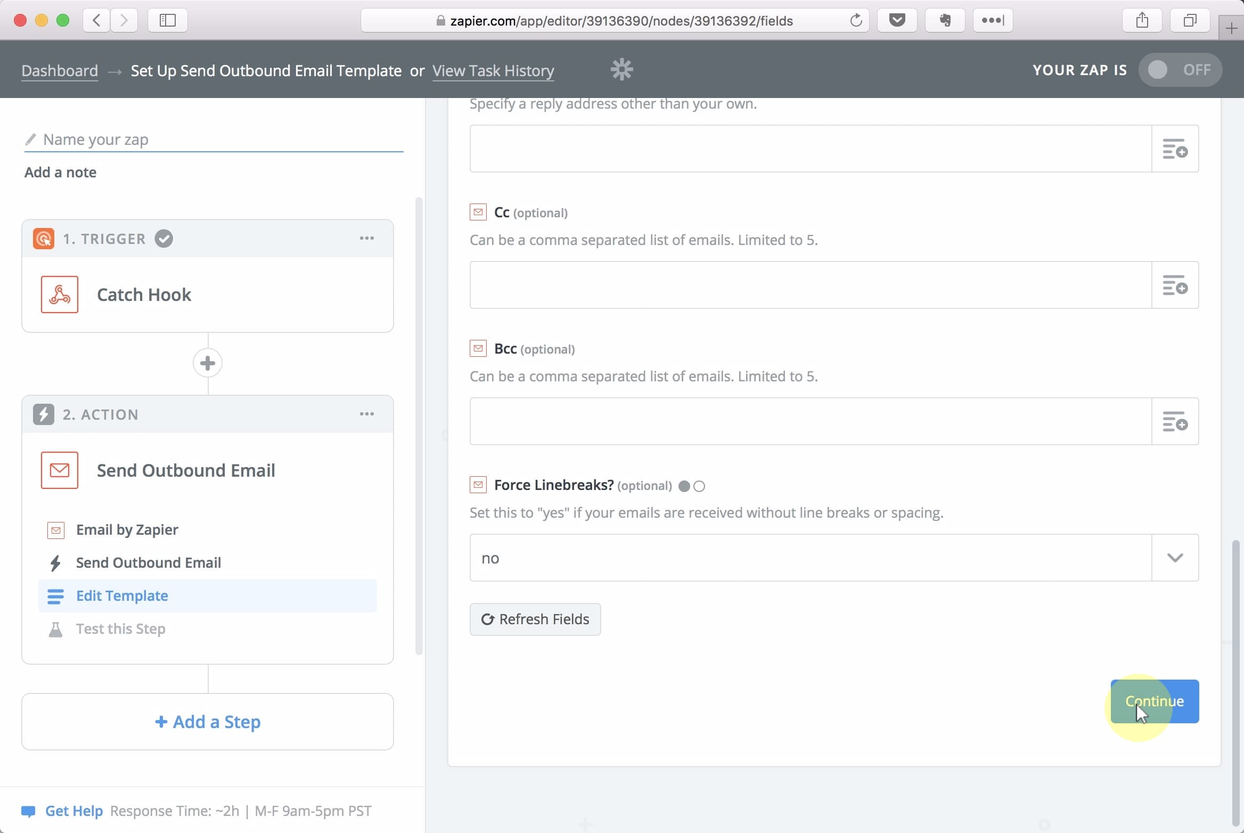Go to the Dashboard link
1244x833 pixels.
60,70
